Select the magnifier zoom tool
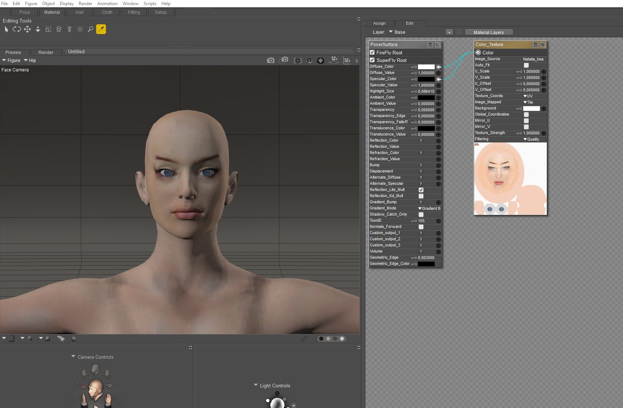Viewport: 623px width, 408px height. (x=90, y=29)
